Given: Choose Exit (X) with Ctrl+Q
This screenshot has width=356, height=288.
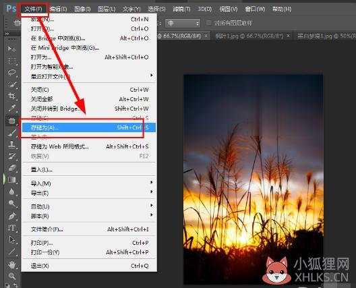Looking at the screenshot, I should click(88, 266).
